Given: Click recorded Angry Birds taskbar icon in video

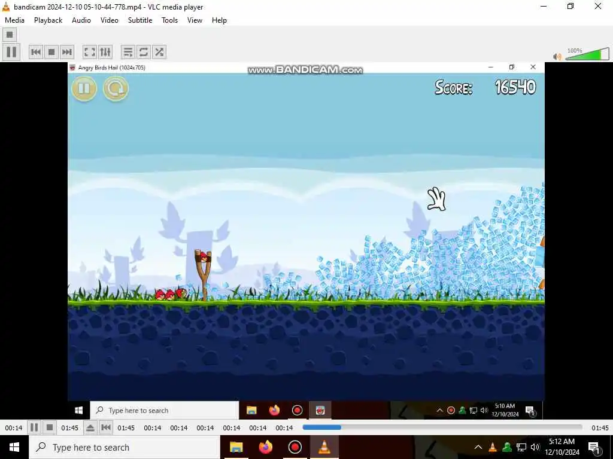Looking at the screenshot, I should pyautogui.click(x=320, y=410).
